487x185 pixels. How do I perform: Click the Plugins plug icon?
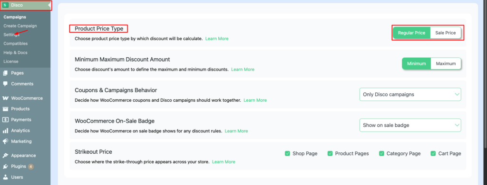tap(5, 166)
